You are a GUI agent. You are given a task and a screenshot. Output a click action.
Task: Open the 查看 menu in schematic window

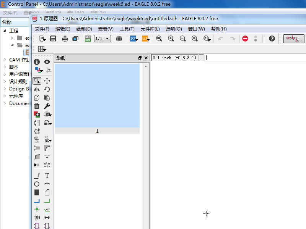[106, 29]
